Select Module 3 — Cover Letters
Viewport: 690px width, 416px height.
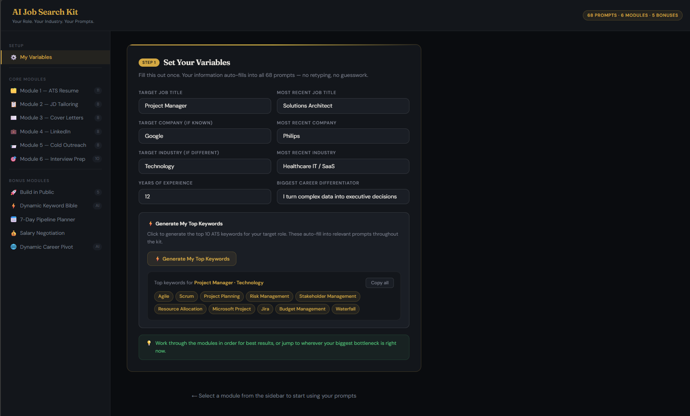point(55,118)
